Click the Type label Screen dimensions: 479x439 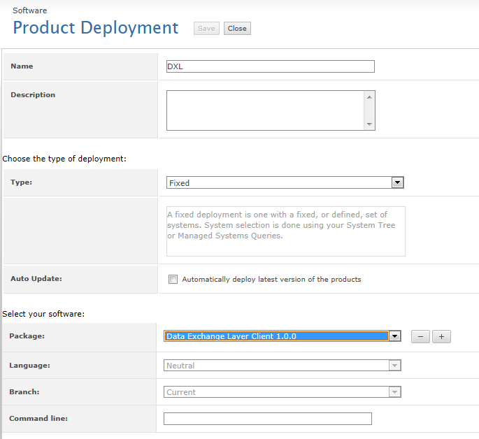point(22,182)
